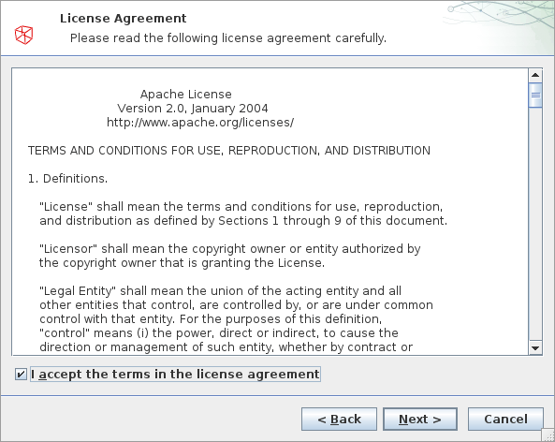
Task: Click the scrollbar up arrow
Action: coord(535,75)
